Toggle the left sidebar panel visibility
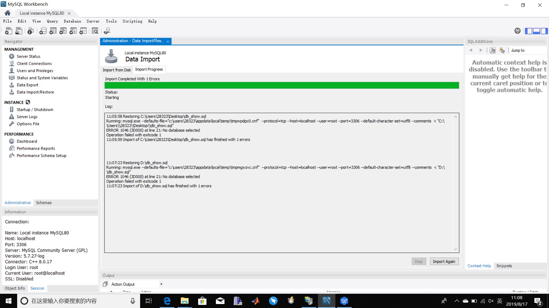Image resolution: width=549 pixels, height=308 pixels. click(x=529, y=31)
